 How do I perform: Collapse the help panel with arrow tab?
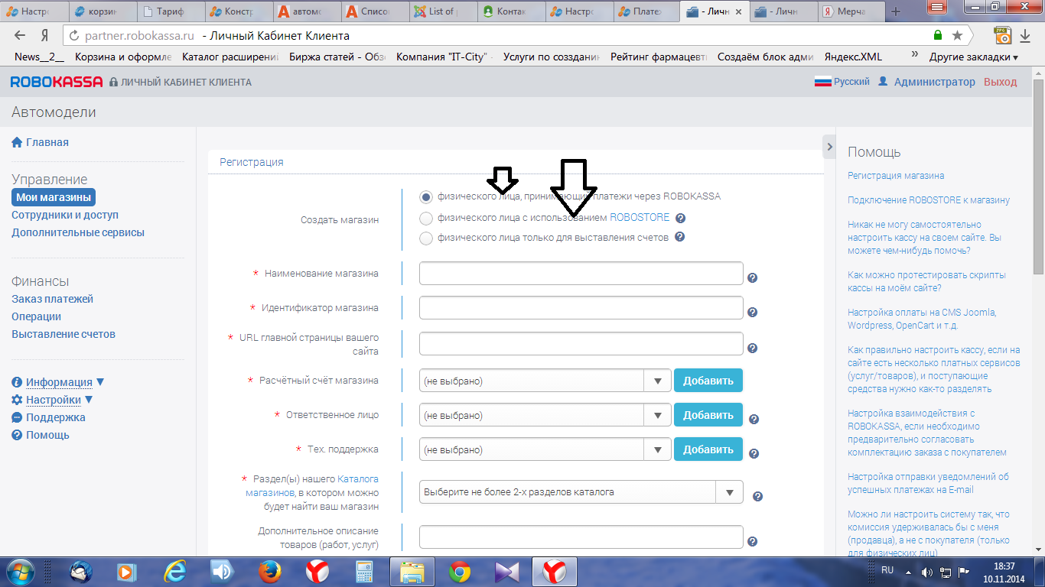pos(828,145)
